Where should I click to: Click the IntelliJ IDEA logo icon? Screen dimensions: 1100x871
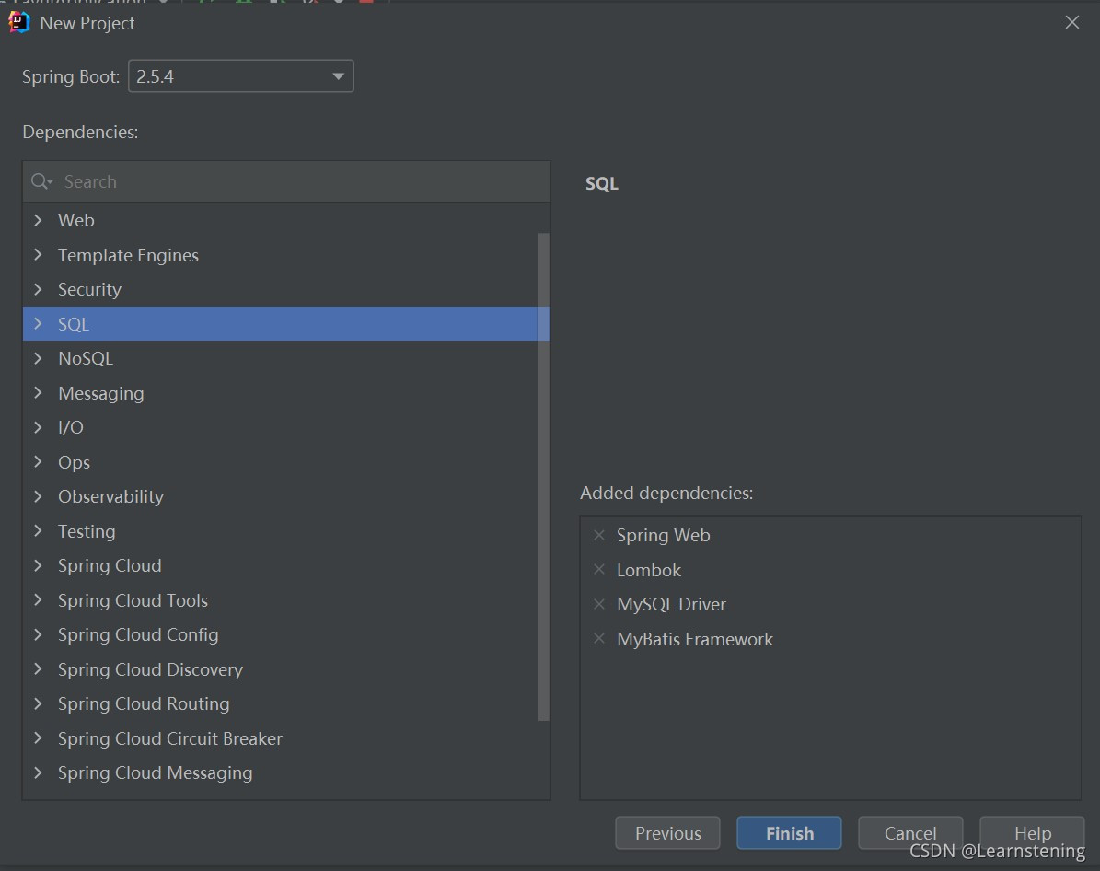pyautogui.click(x=19, y=22)
